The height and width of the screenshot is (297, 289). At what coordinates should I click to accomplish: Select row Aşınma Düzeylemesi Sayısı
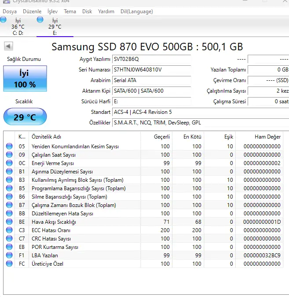click(x=143, y=171)
